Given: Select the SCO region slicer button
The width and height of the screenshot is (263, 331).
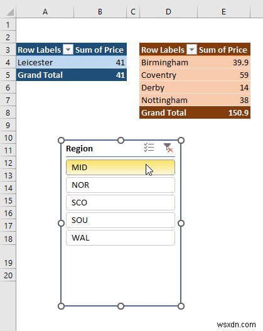Looking at the screenshot, I should 121,203.
